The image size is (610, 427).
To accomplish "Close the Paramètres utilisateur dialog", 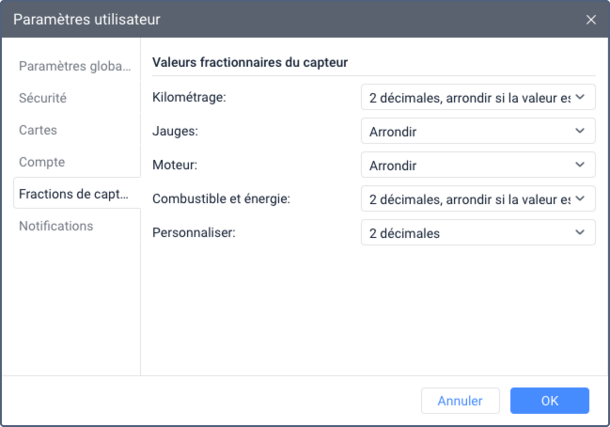I will pos(591,19).
